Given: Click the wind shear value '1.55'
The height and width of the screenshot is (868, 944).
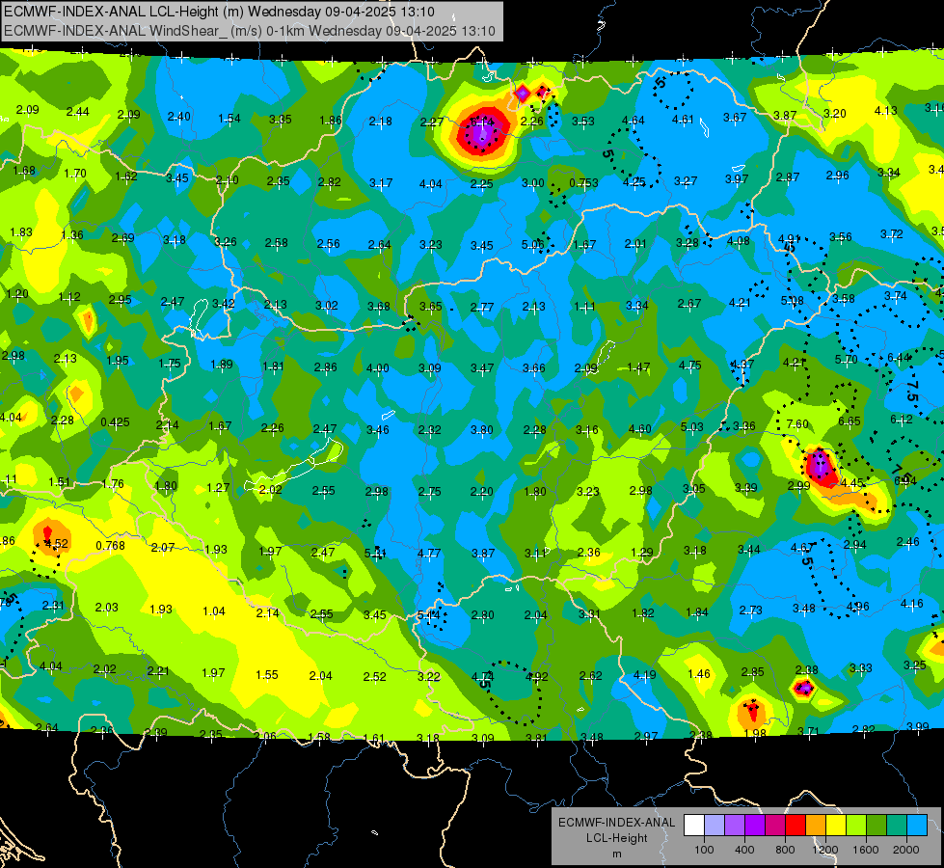Looking at the screenshot, I should [x=267, y=675].
